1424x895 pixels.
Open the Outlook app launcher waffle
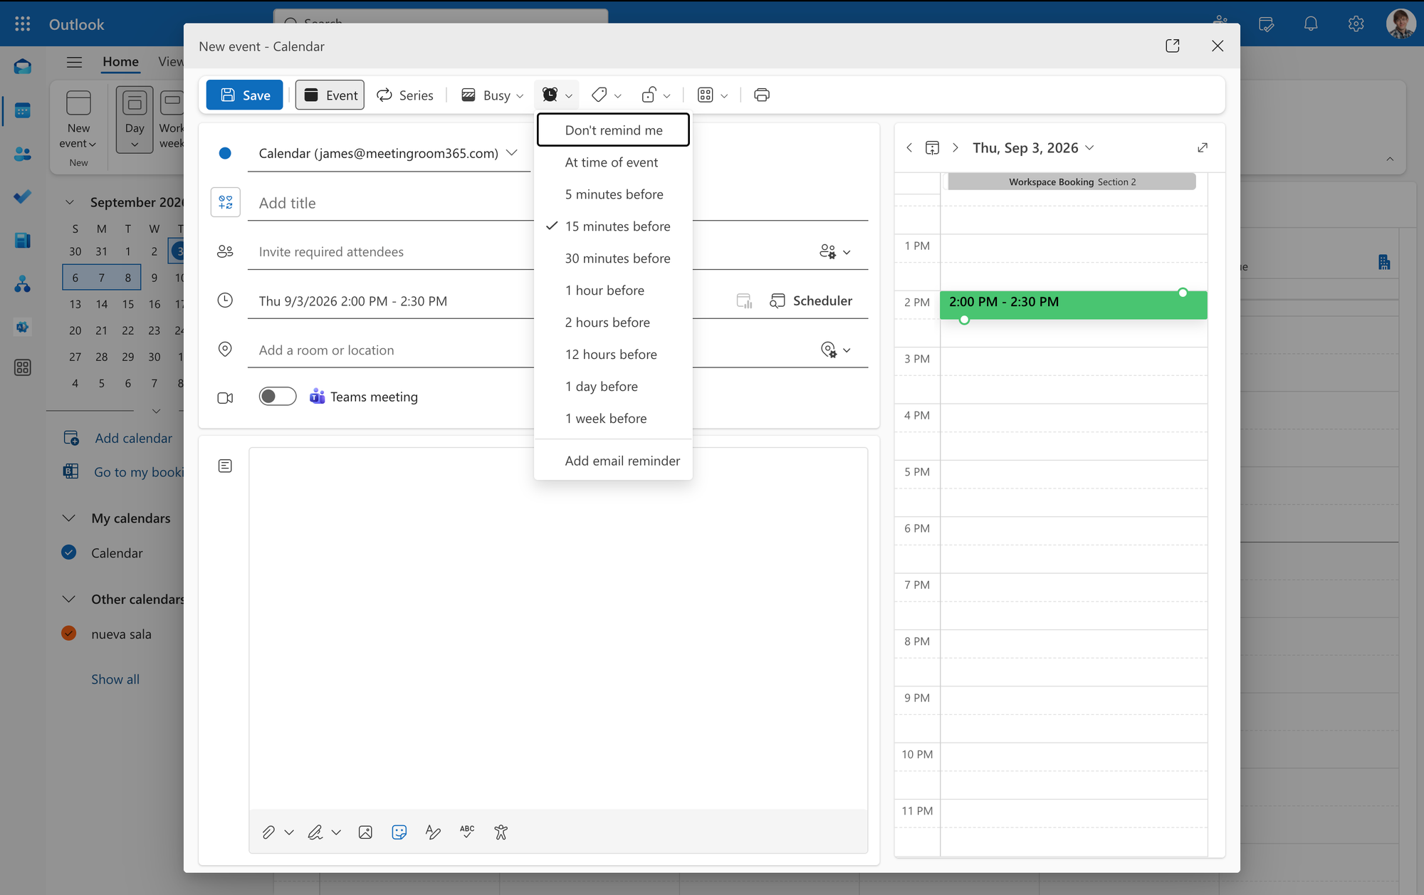click(23, 24)
